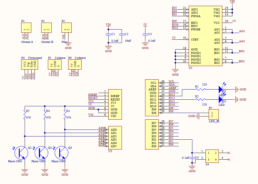This screenshot has width=258, height=184.
Task: Click the IOREF power header block
Action: (115, 104)
